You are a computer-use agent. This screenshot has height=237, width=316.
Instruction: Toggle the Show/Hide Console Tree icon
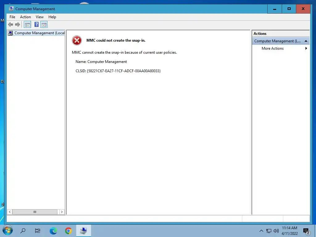[x=27, y=25]
